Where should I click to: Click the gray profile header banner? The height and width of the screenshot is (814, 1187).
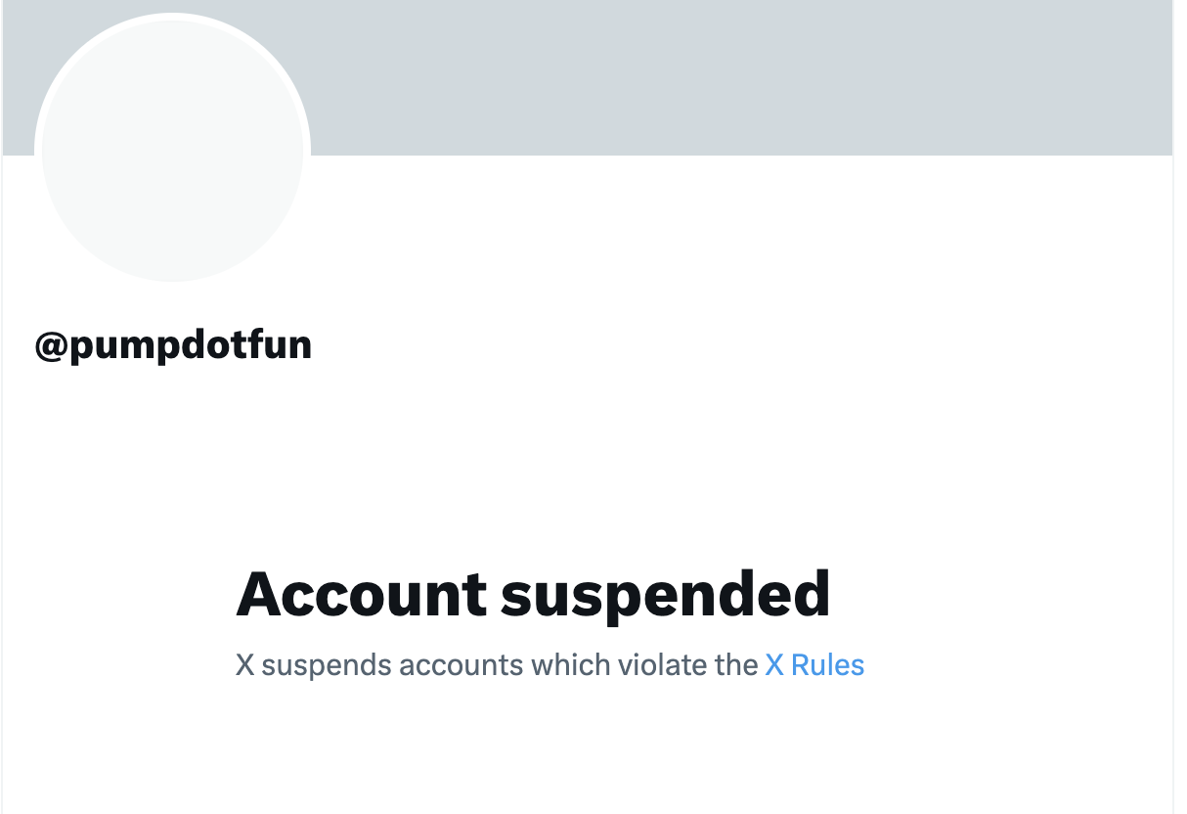(587, 77)
